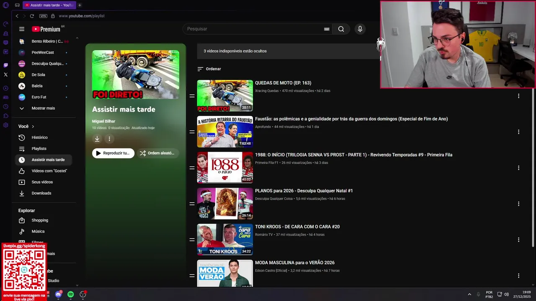This screenshot has height=301, width=536.
Task: Open more options for 1988: O INÍCIO video
Action: [518, 168]
